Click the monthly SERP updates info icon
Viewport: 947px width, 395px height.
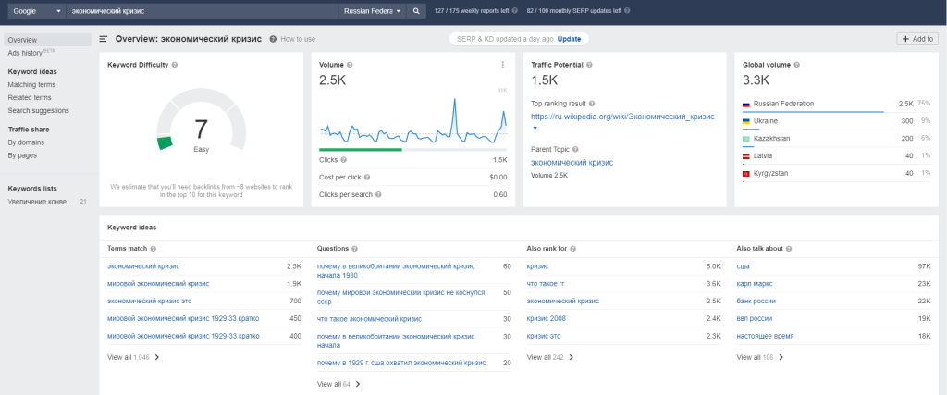click(x=627, y=11)
